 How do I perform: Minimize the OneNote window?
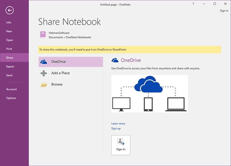click(x=204, y=4)
